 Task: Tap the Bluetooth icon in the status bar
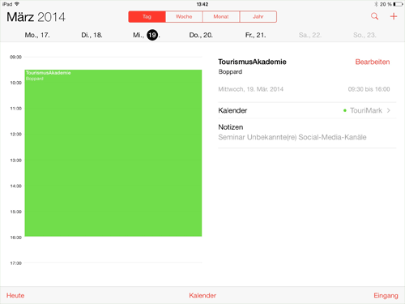(376, 4)
